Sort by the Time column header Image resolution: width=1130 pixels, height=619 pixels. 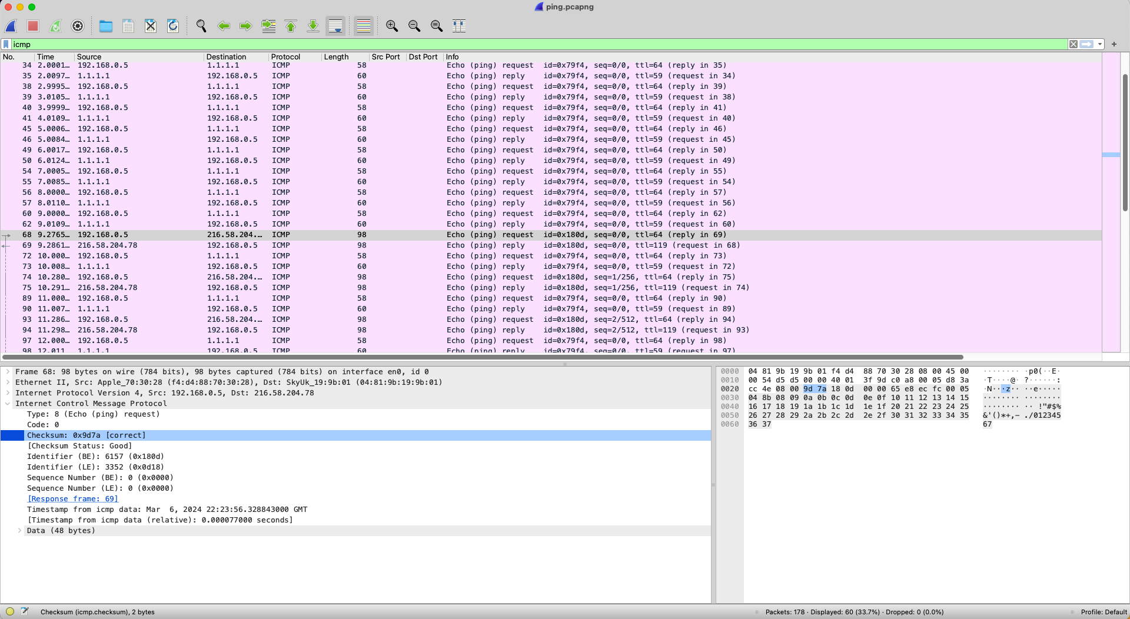click(x=54, y=57)
